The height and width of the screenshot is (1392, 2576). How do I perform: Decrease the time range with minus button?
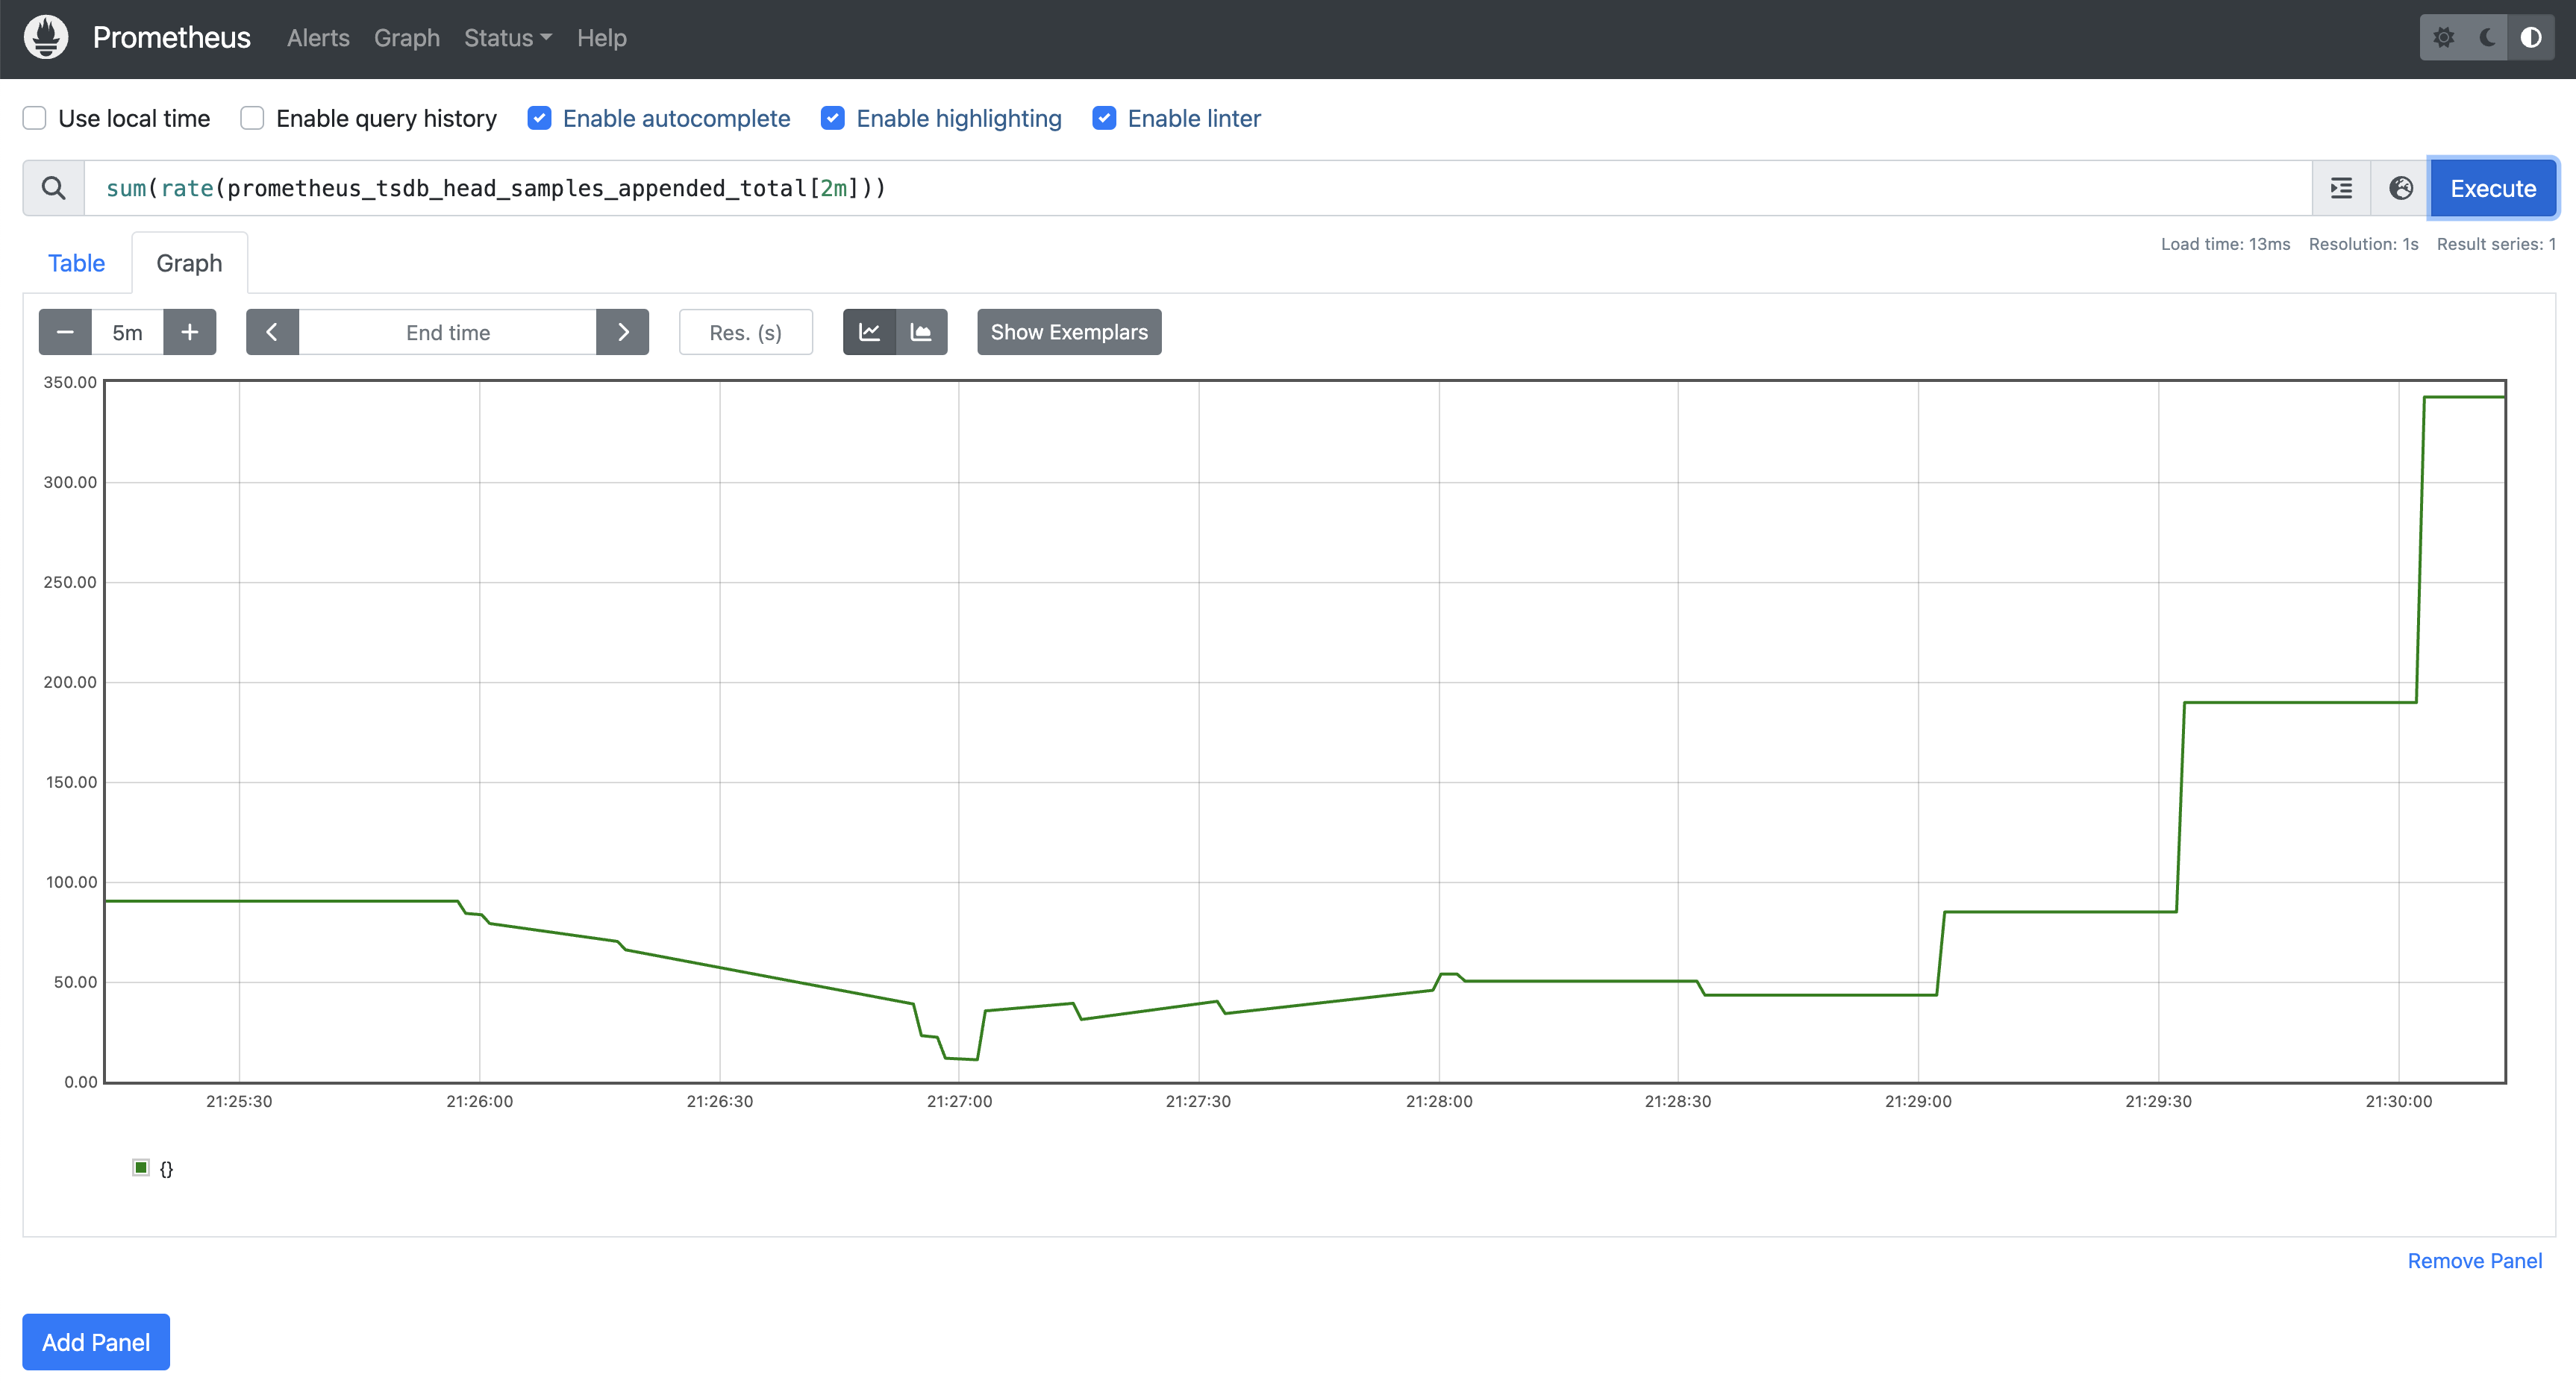(x=65, y=332)
